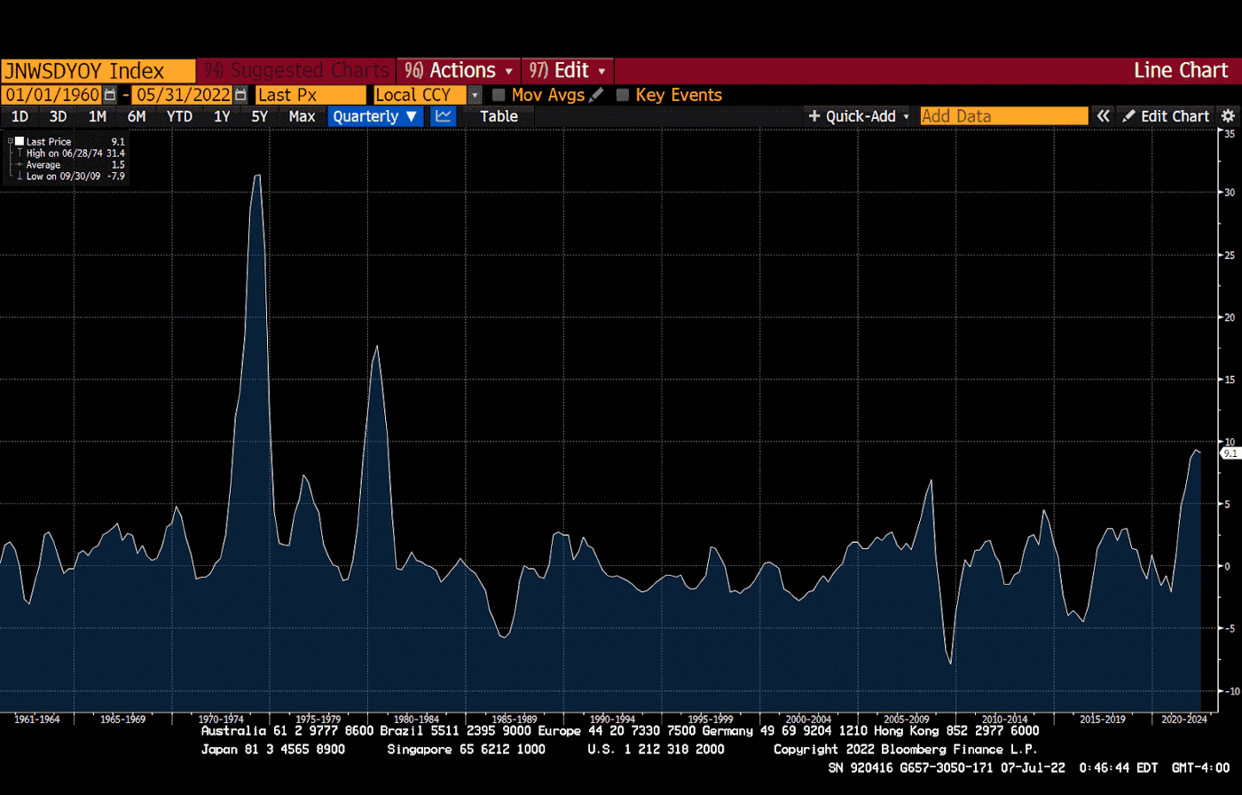The height and width of the screenshot is (795, 1242).
Task: Click the Local CCY field
Action: pyautogui.click(x=421, y=95)
